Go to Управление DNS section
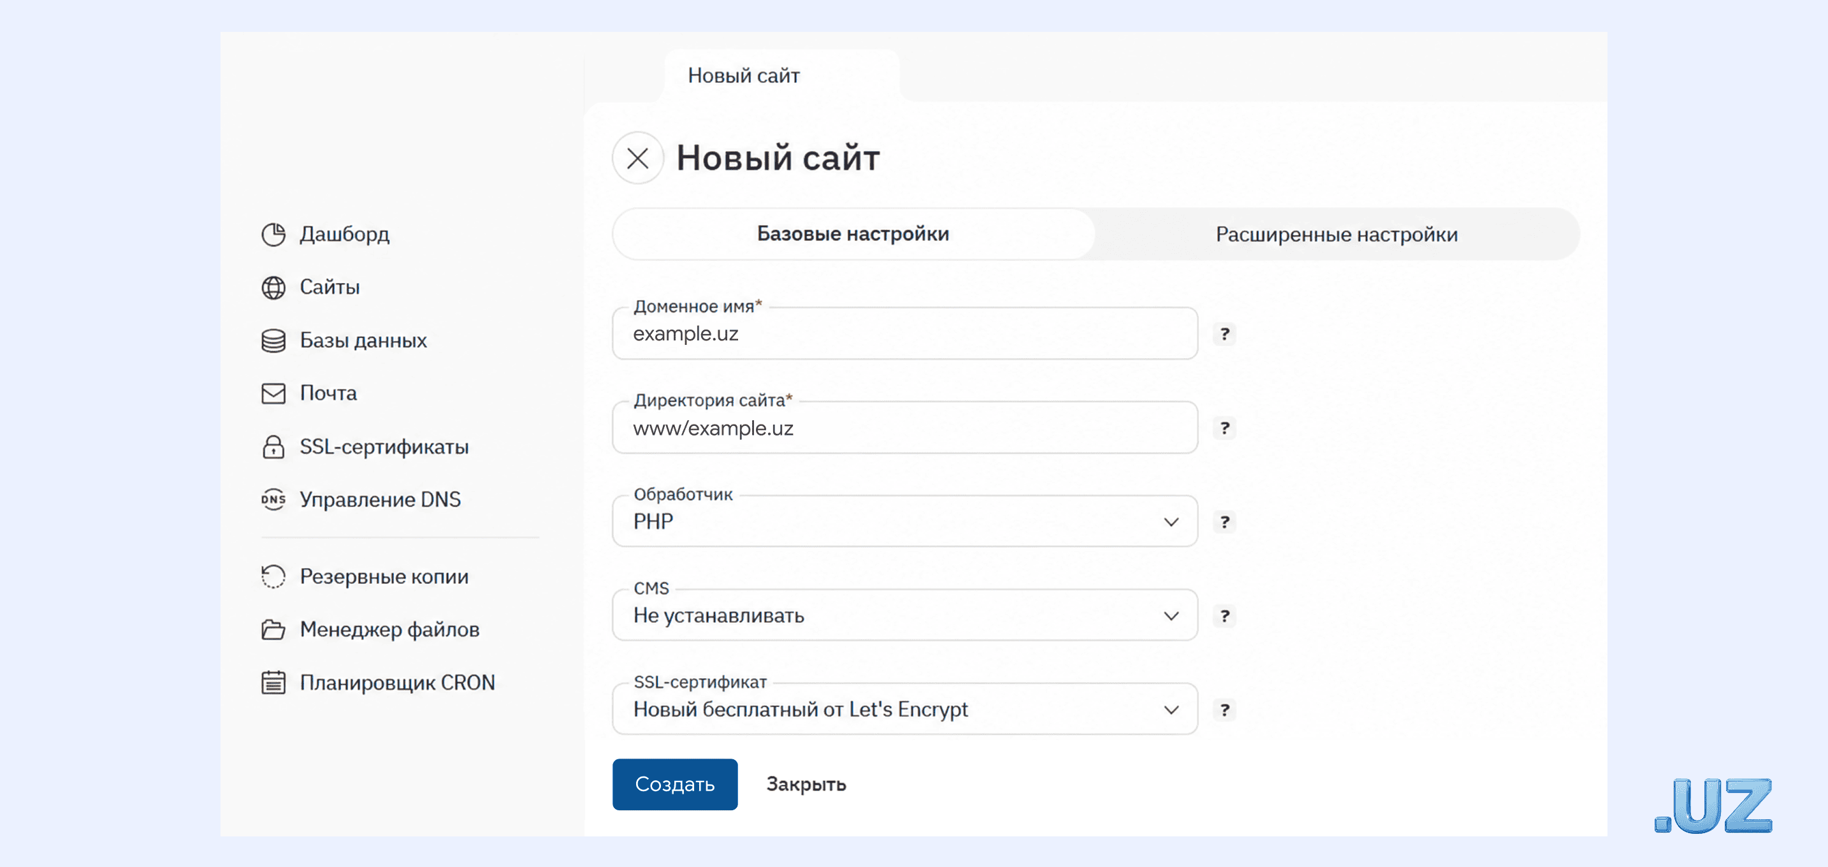Image resolution: width=1828 pixels, height=867 pixels. [x=380, y=500]
